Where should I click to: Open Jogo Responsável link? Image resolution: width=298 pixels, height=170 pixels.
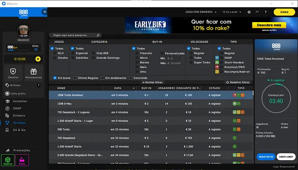click(284, 167)
